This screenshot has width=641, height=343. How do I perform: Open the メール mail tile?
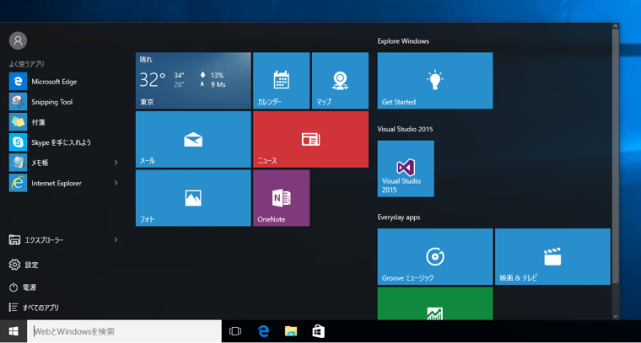click(x=193, y=139)
